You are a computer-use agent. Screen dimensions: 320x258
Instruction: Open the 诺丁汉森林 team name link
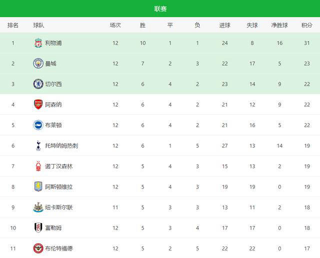(x=59, y=166)
